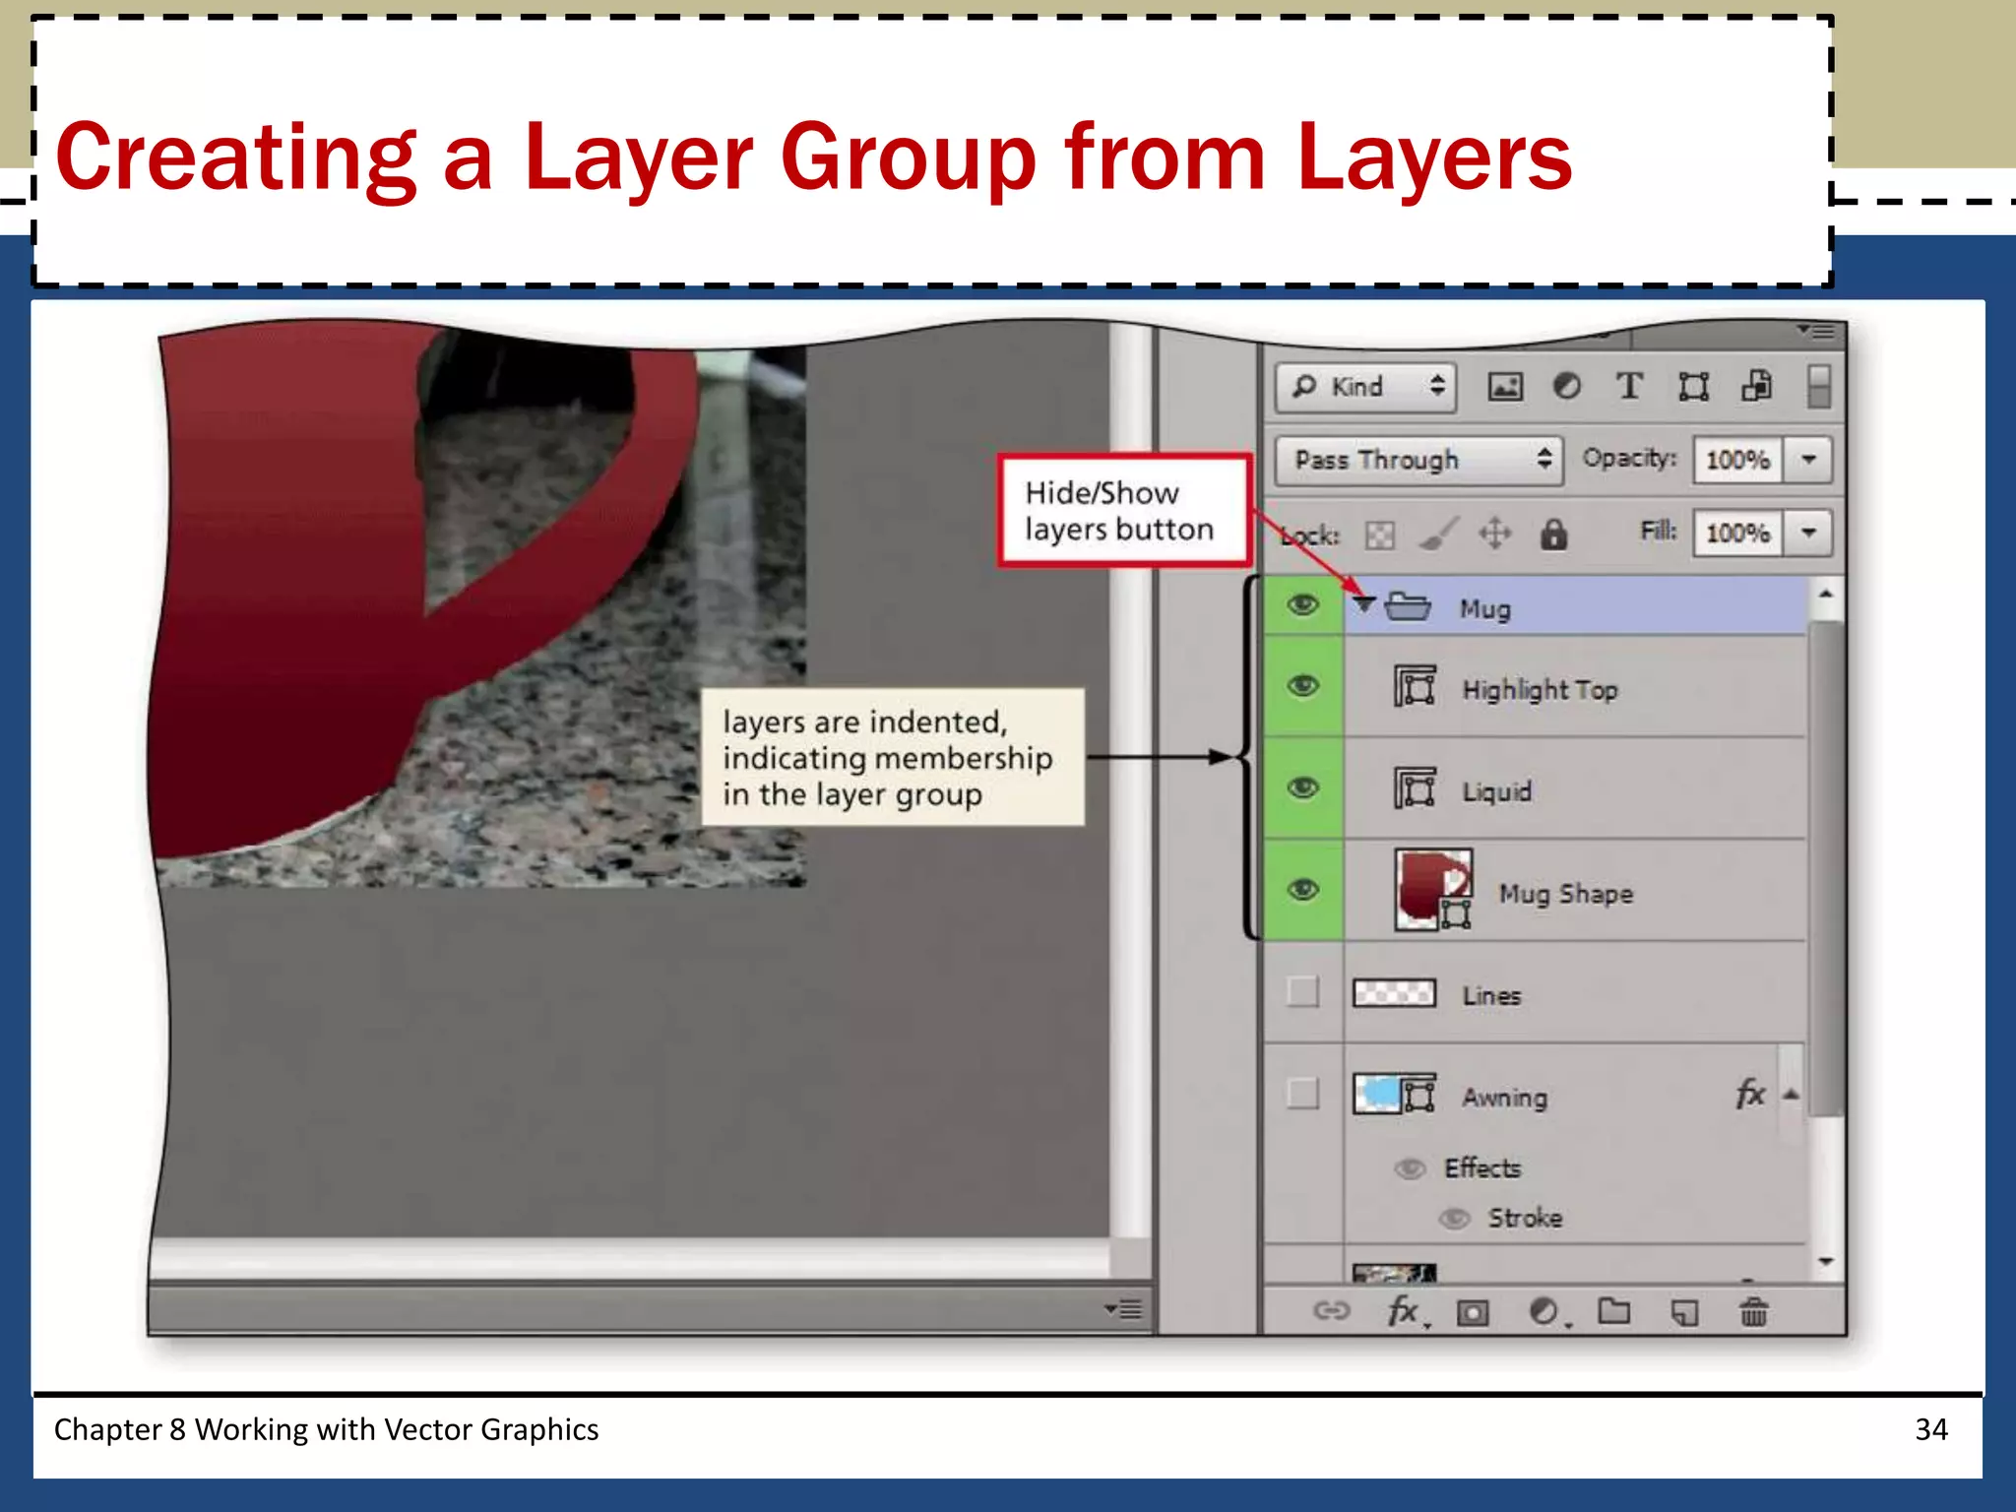
Task: Filter layers by smart object icon
Action: [1757, 386]
